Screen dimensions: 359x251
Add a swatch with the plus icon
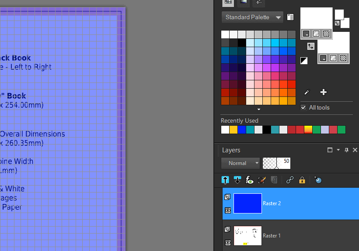[x=323, y=92]
